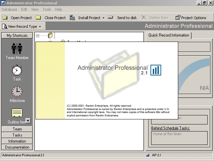This screenshot has width=214, height=161.
Task: Click the splash screen copyright notice
Action: 118,111
